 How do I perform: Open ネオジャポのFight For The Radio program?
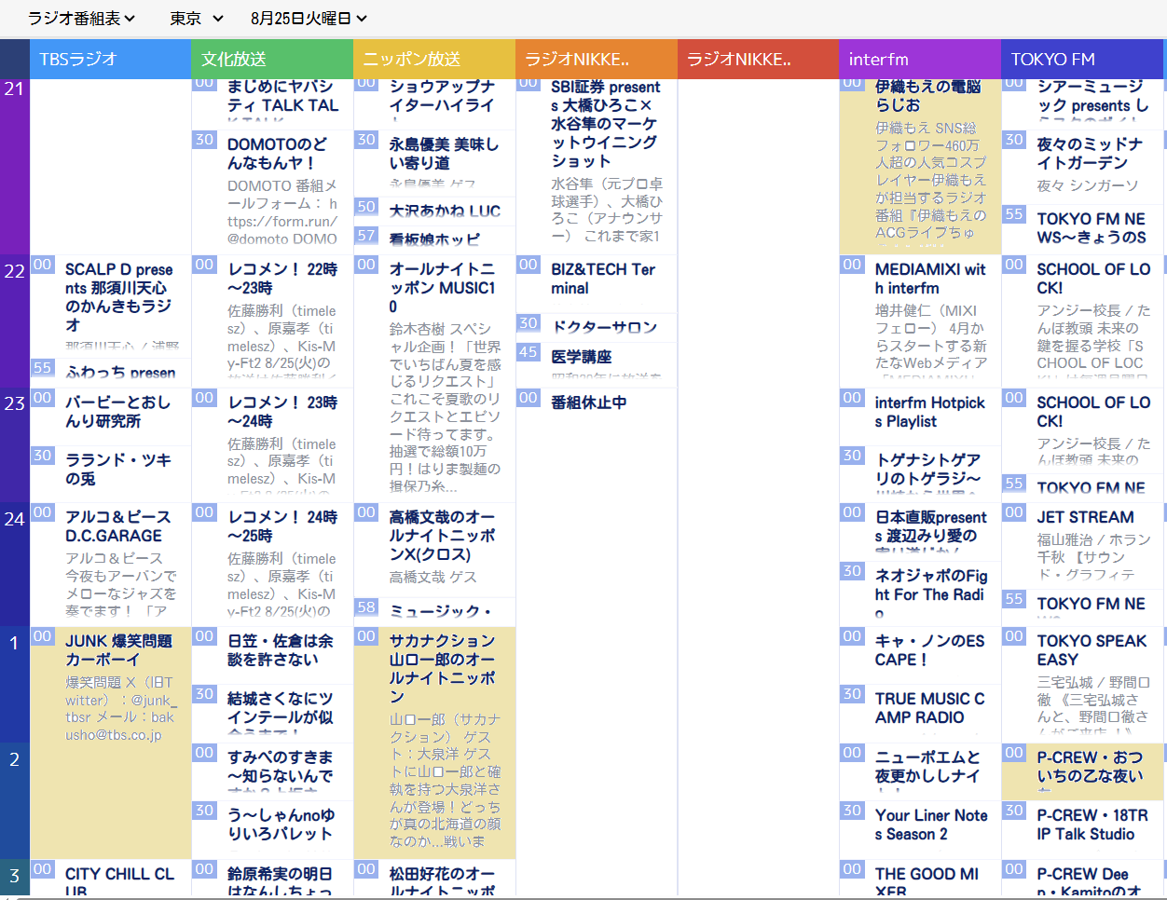920,593
